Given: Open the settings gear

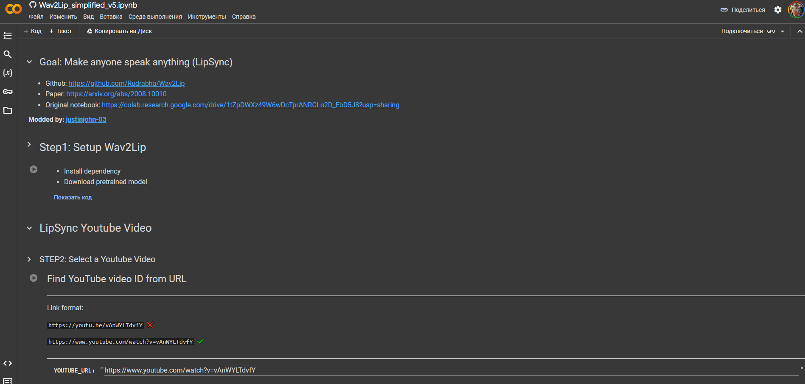Looking at the screenshot, I should point(778,10).
